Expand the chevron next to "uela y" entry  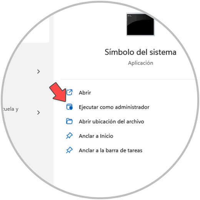(x=38, y=113)
